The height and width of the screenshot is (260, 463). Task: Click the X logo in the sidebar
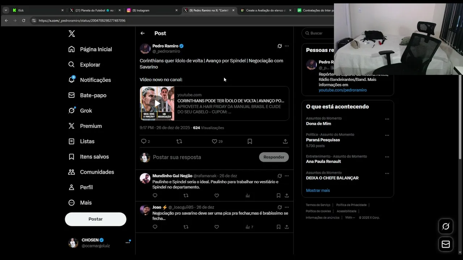72,34
